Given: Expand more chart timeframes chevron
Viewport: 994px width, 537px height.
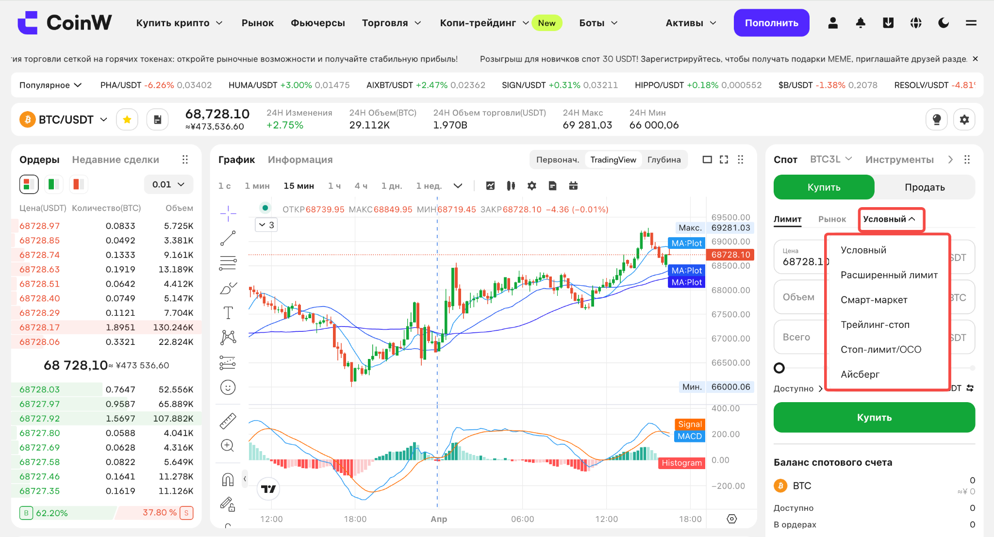Looking at the screenshot, I should coord(458,186).
